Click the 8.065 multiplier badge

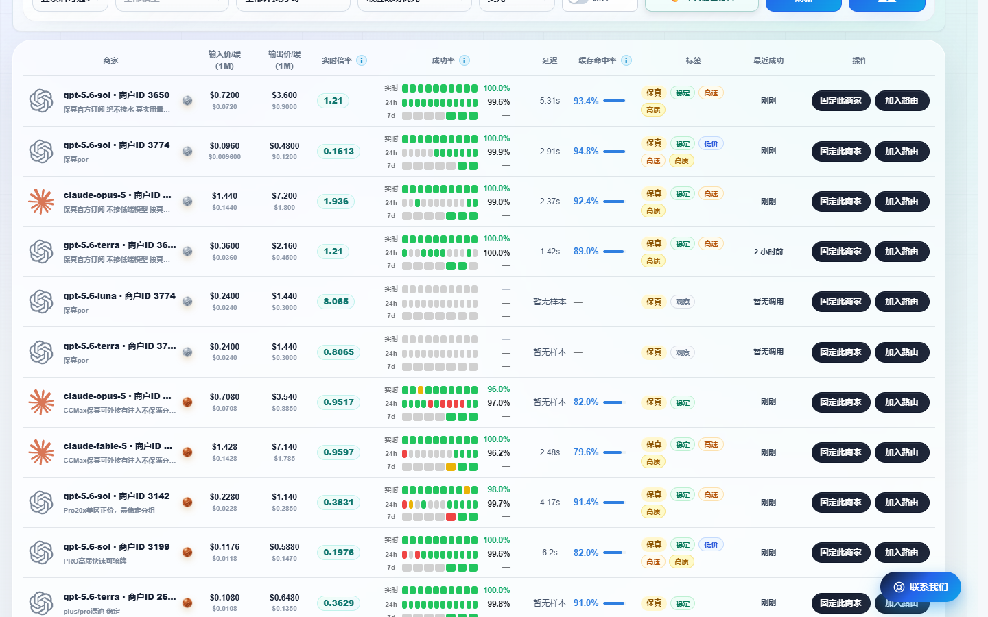coord(336,302)
